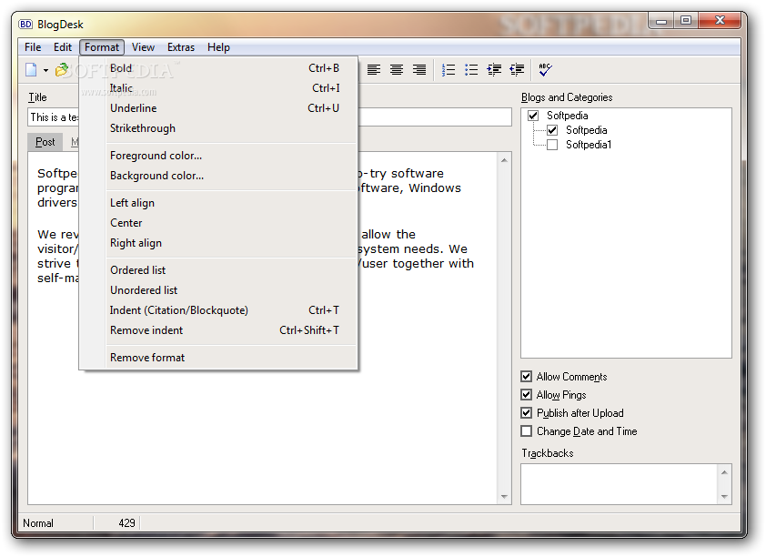Click the Trackbacks down scroll arrow
Image resolution: width=766 pixels, height=557 pixels.
(x=724, y=496)
